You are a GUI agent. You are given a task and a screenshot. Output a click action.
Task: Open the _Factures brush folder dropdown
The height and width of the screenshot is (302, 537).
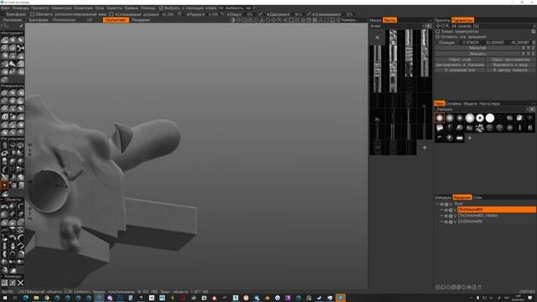[x=484, y=110]
